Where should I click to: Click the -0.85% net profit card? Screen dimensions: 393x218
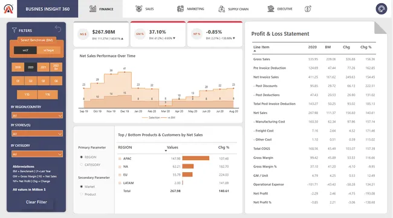[215, 34]
